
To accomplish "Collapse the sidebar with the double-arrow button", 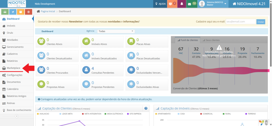I will tap(17, 116).
